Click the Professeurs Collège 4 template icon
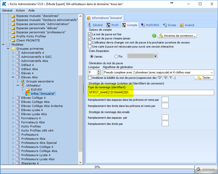Image resolution: width=218 pixels, height=174 pixels. tap(18, 147)
